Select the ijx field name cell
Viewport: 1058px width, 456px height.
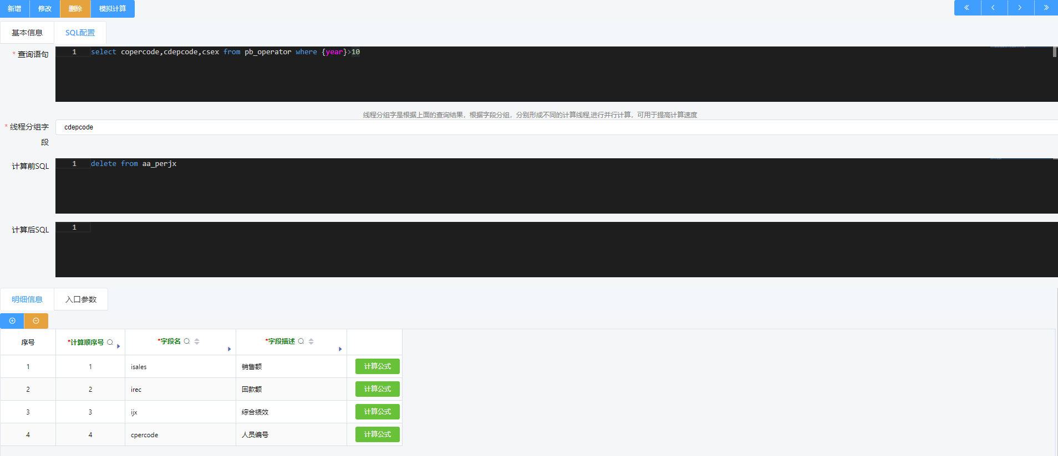click(180, 412)
